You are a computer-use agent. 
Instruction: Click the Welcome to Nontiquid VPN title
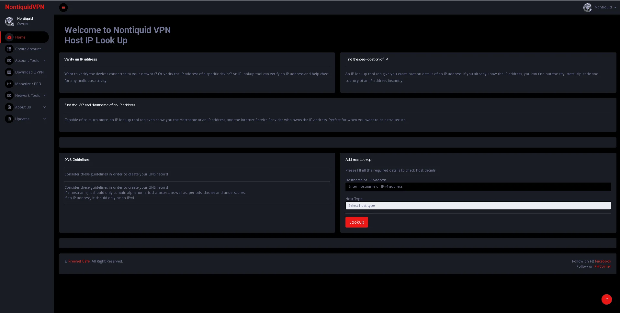118,30
